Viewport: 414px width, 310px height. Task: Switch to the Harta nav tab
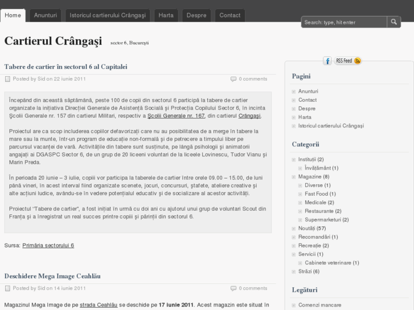pos(166,15)
